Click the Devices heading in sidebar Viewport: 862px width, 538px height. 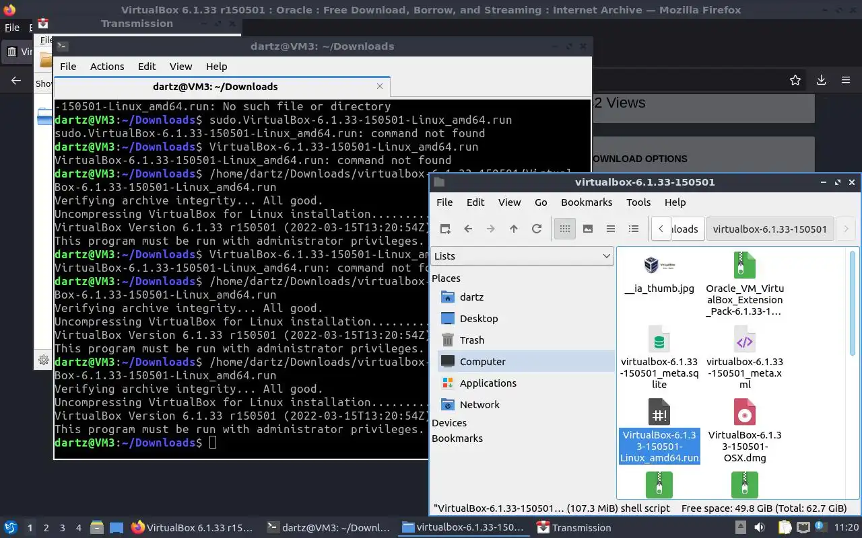coord(449,422)
